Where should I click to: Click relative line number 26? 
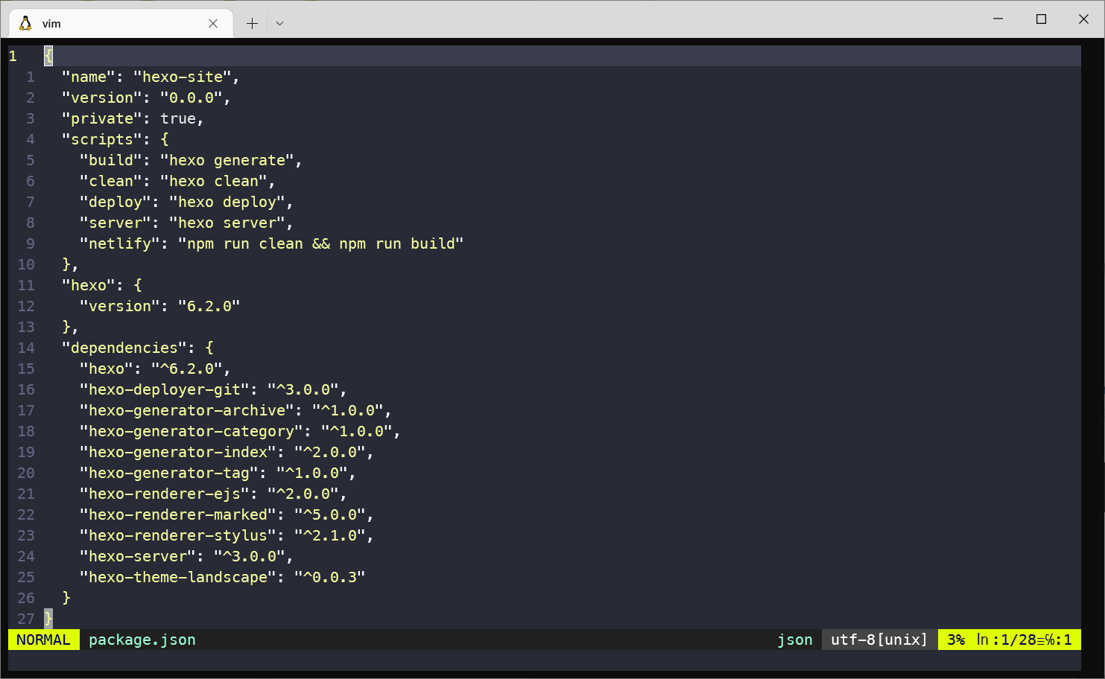(26, 598)
